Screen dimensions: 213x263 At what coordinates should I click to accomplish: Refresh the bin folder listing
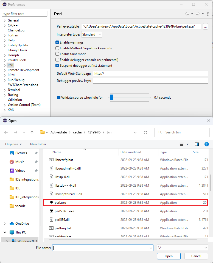pyautogui.click(x=145, y=132)
